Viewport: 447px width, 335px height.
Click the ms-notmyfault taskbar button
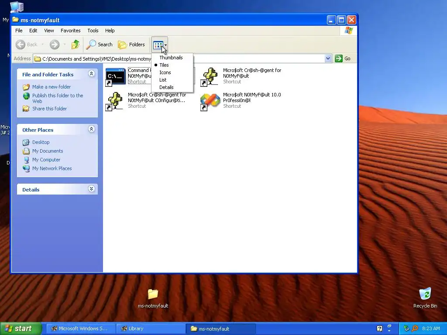(x=221, y=328)
